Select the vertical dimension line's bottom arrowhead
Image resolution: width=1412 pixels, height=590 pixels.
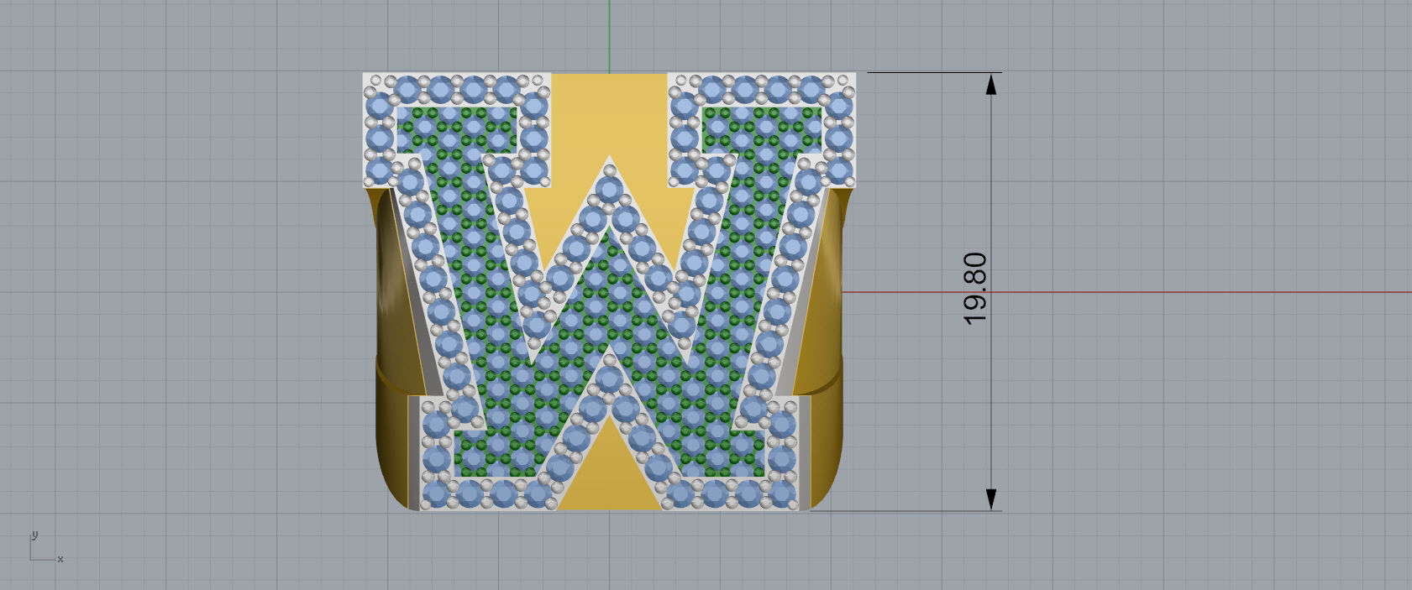pos(991,499)
